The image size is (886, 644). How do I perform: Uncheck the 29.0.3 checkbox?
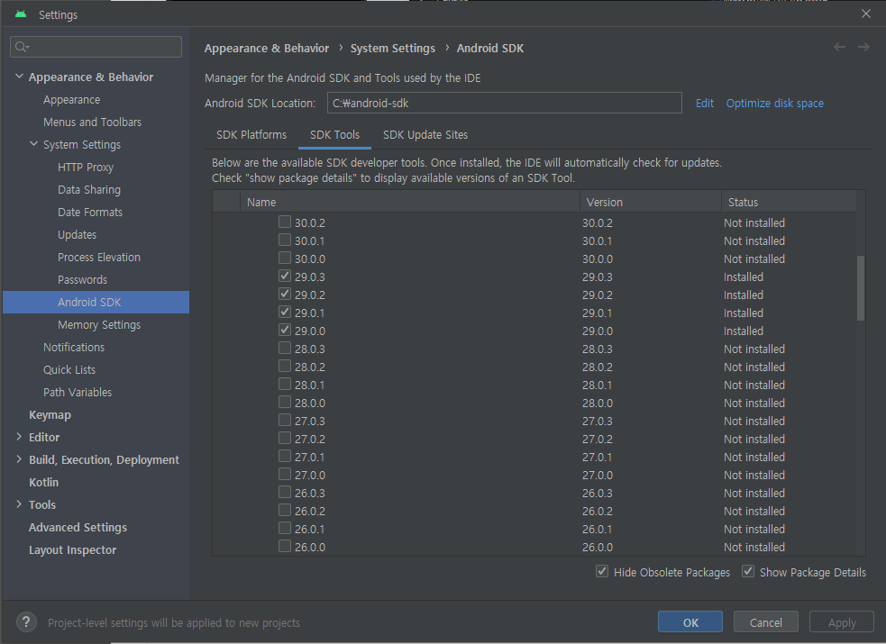click(x=285, y=276)
